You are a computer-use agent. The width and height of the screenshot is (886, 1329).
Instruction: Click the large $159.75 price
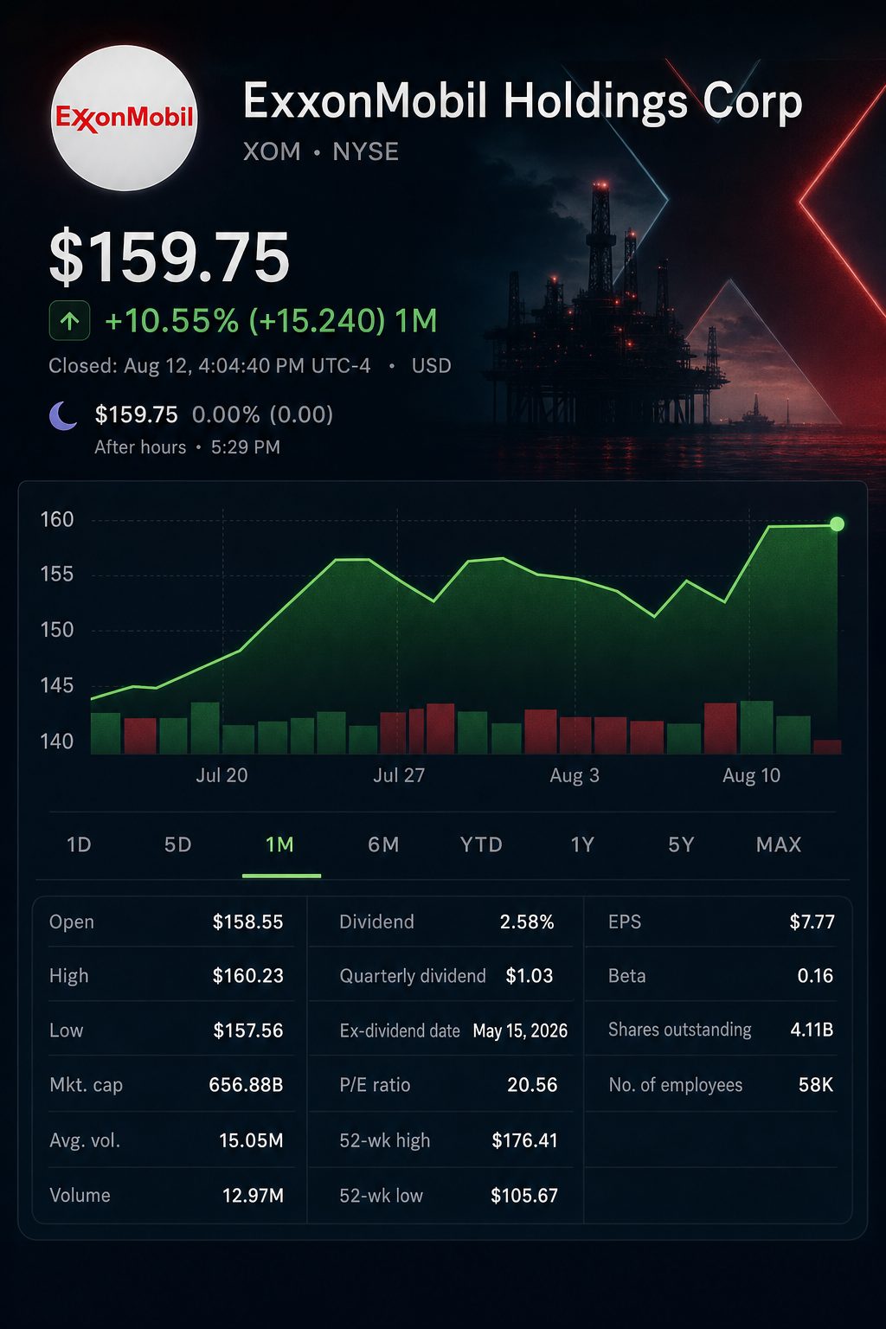click(x=170, y=258)
